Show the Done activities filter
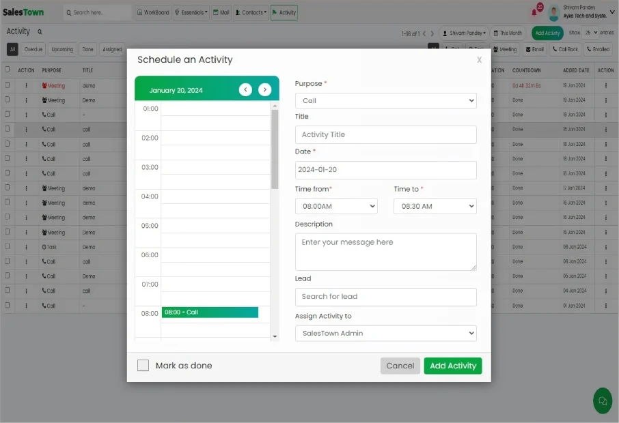This screenshot has width=619, height=423. pyautogui.click(x=87, y=49)
